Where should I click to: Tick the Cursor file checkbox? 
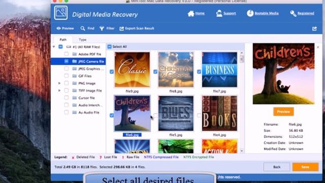click(x=67, y=98)
